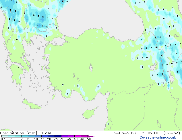Viewport: 182px width, 140px height.
Task: Click the legend value label '0.5'
Action: (x=10, y=139)
